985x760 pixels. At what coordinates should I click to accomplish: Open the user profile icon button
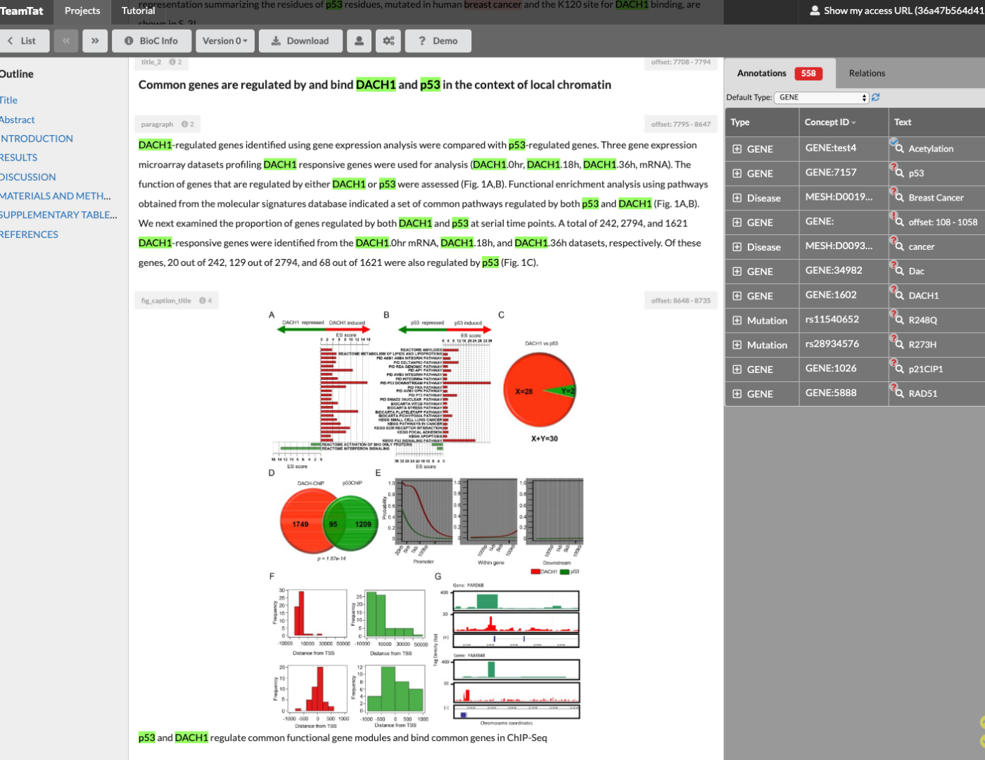(x=359, y=41)
